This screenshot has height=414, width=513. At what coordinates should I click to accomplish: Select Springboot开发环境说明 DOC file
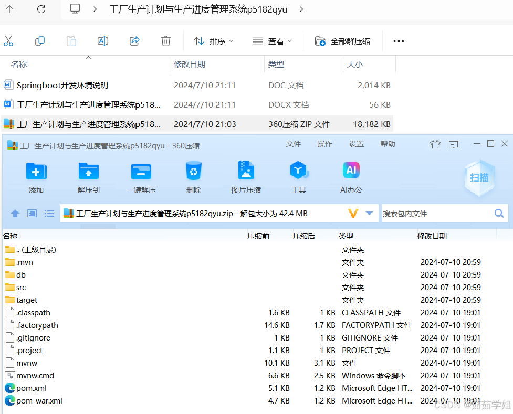(x=197, y=86)
